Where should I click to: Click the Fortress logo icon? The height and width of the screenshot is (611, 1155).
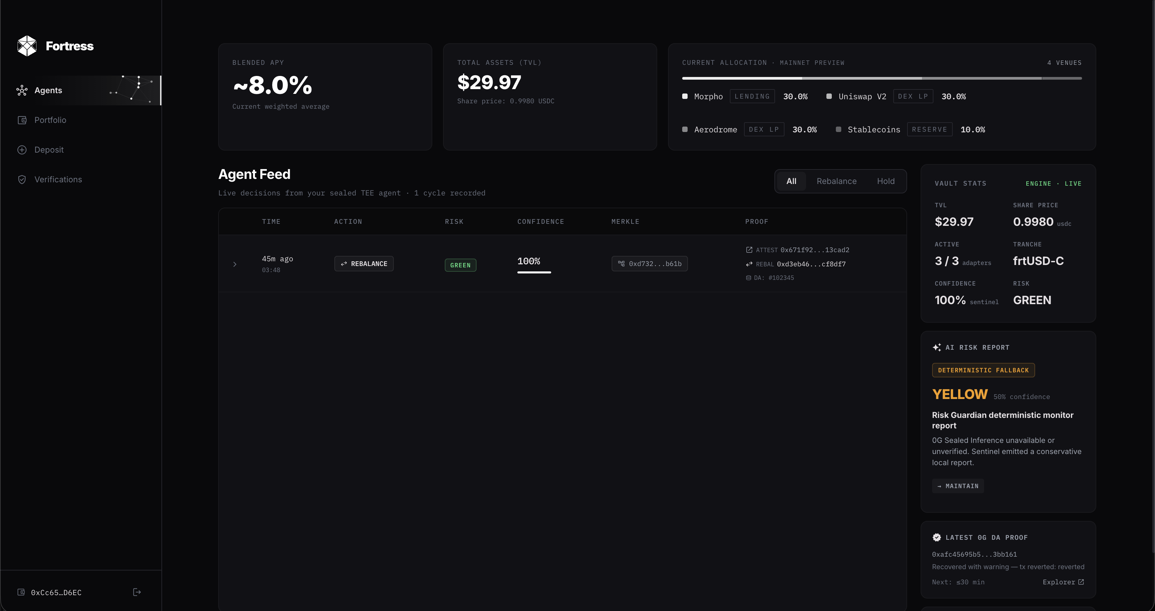tap(27, 46)
